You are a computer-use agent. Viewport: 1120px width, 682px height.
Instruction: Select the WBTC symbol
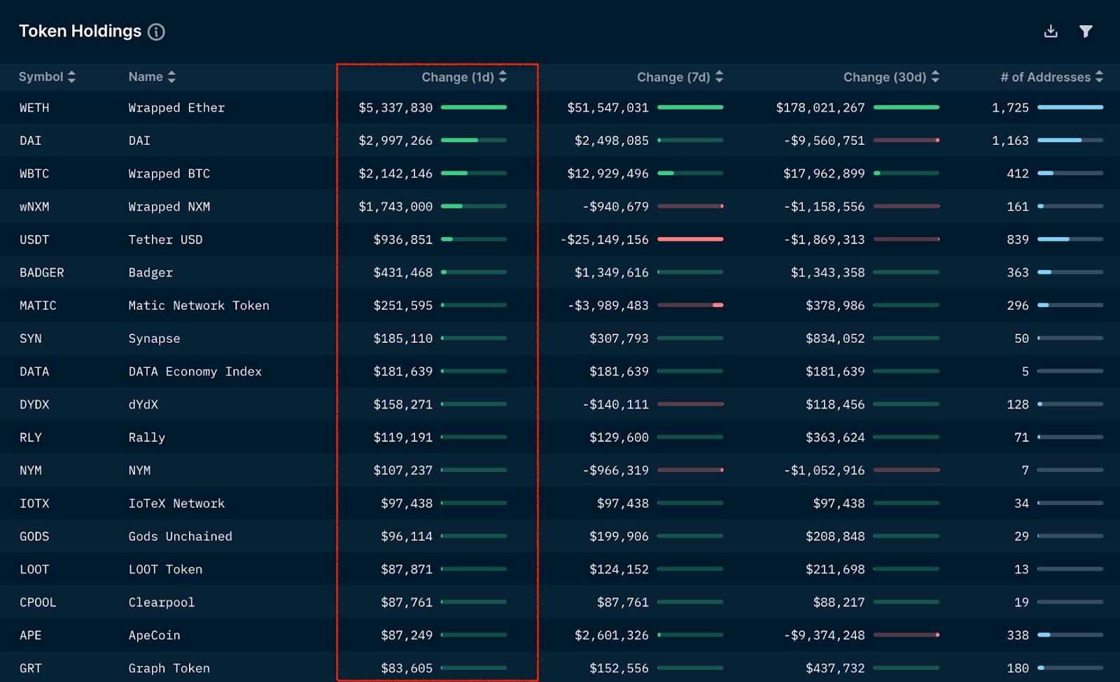[34, 173]
